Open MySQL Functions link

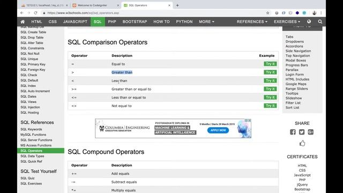[33, 135]
